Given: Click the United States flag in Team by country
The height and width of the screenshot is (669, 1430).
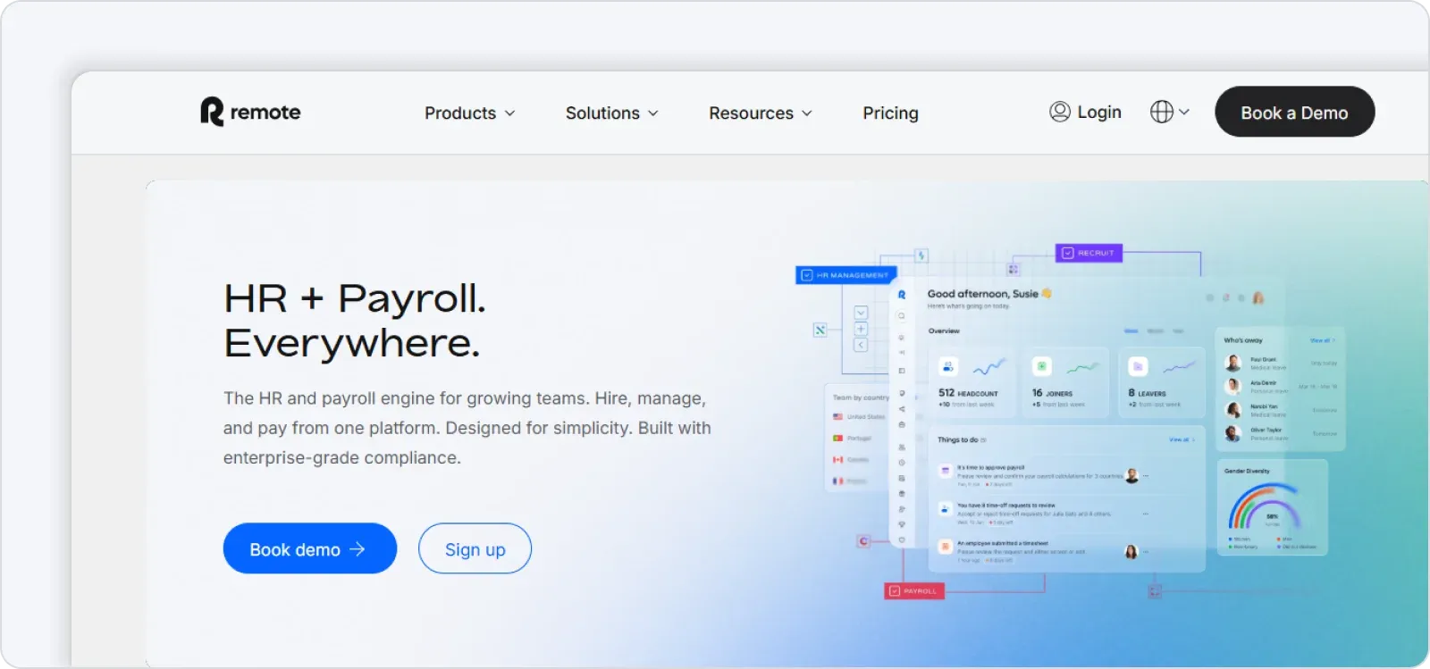Looking at the screenshot, I should pos(837,417).
